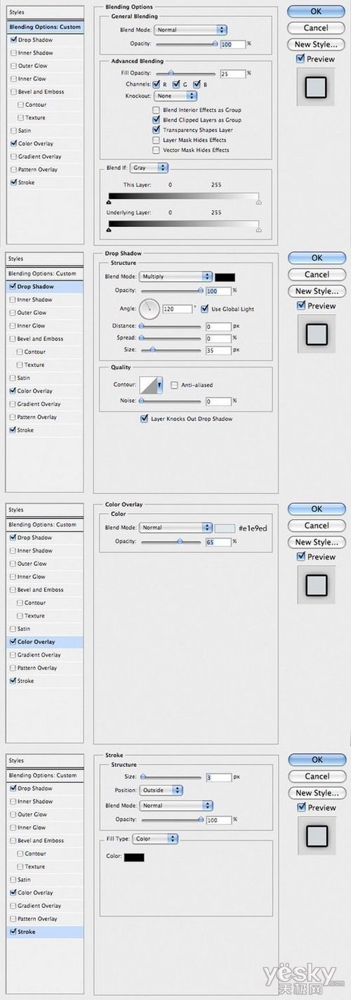This screenshot has height=1000, width=351.
Task: Select the highlighted Stroke entry in the fourth dialog
Action: click(x=44, y=932)
